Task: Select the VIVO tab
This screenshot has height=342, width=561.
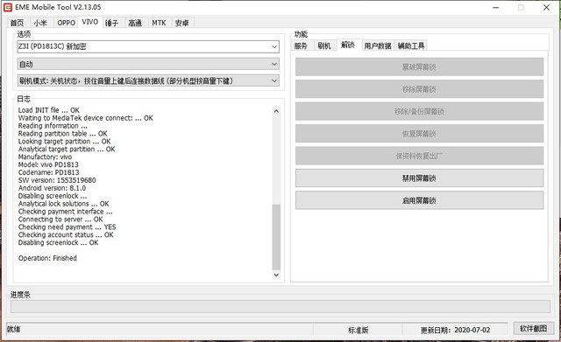Action: pyautogui.click(x=89, y=22)
